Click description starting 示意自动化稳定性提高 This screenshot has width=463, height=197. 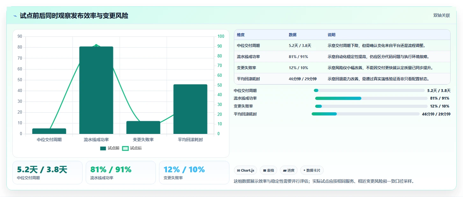pyautogui.click(x=378, y=57)
